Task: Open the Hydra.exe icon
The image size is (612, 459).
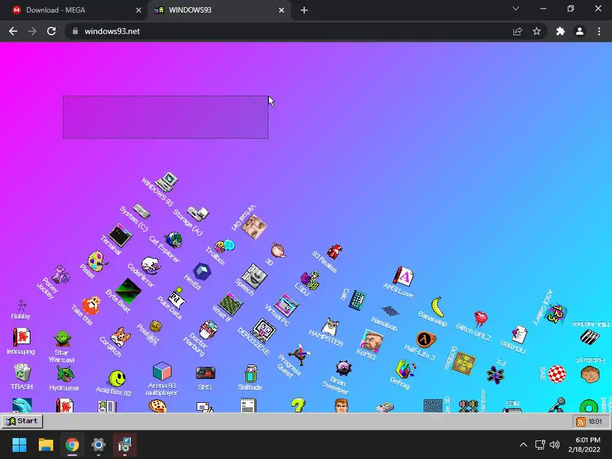Action: point(65,374)
